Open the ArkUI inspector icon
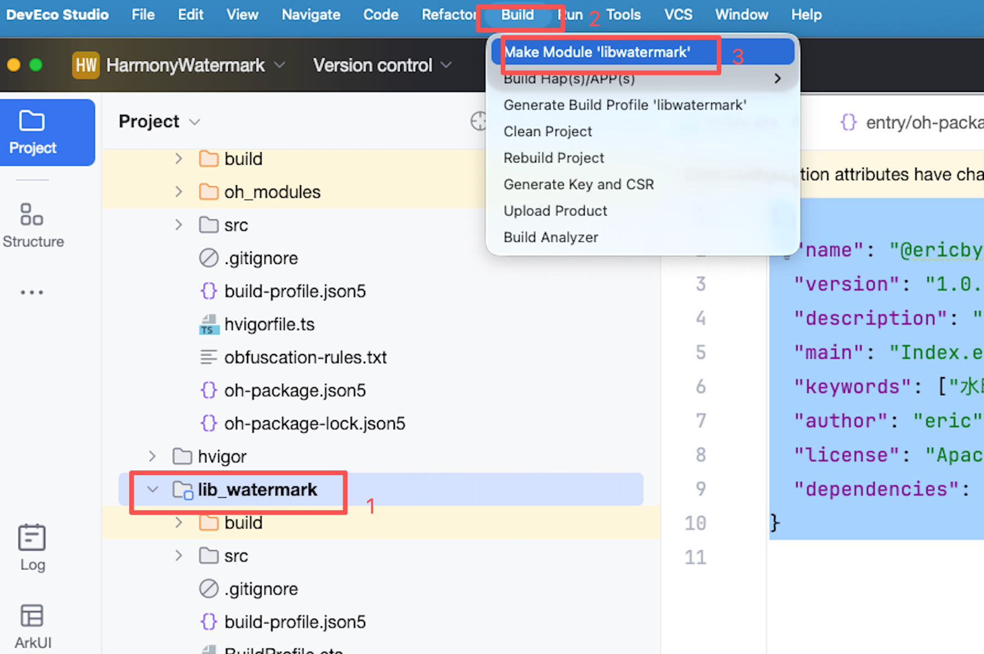 pyautogui.click(x=33, y=626)
